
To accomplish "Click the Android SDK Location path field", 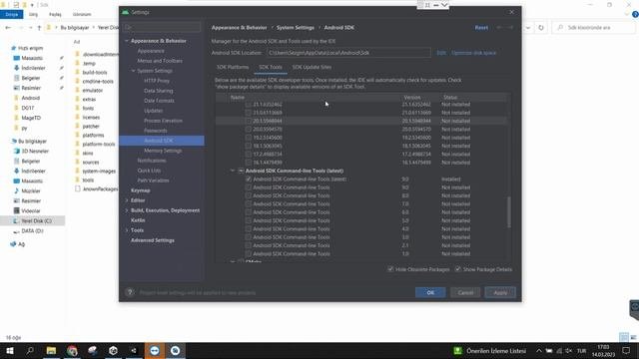I will 348,53.
